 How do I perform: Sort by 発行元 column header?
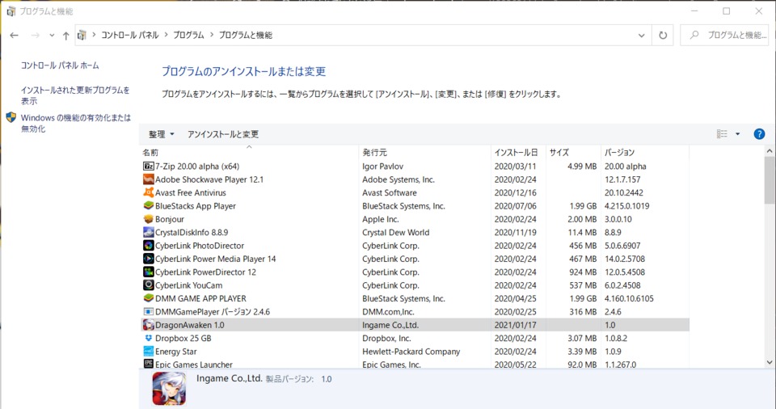point(424,152)
